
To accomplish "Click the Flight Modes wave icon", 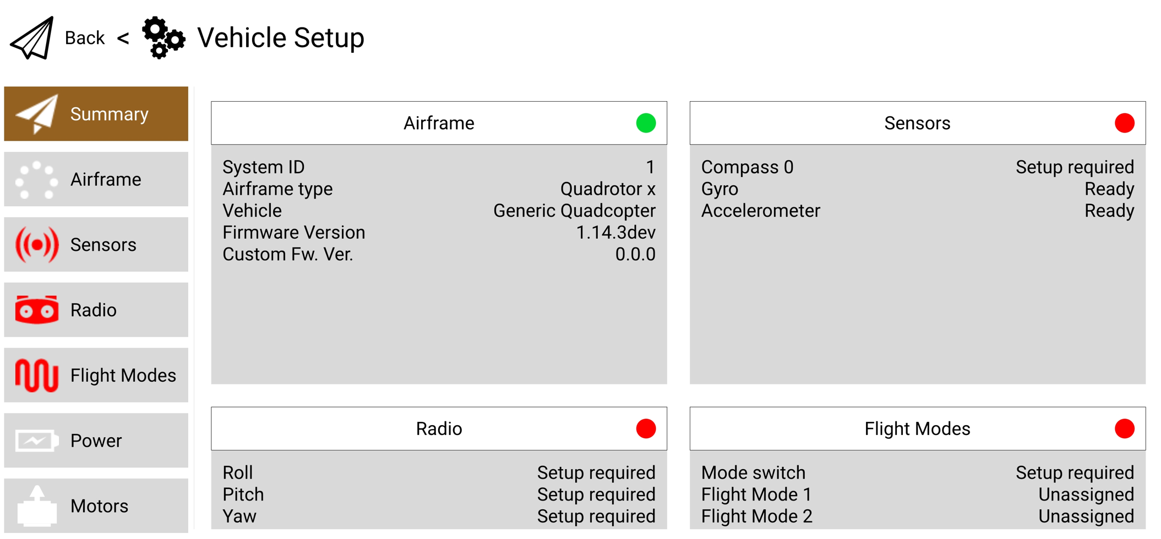I will click(x=36, y=375).
